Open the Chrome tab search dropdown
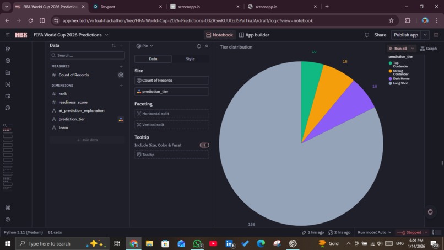Image resolution: width=444 pixels, height=250 pixels. tap(6, 6)
